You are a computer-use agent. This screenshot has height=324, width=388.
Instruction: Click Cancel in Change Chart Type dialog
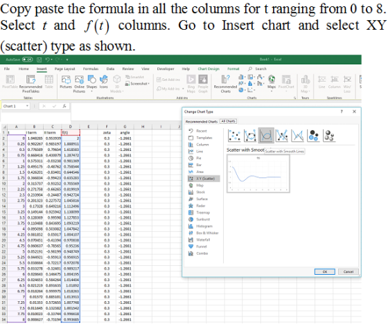click(x=348, y=271)
